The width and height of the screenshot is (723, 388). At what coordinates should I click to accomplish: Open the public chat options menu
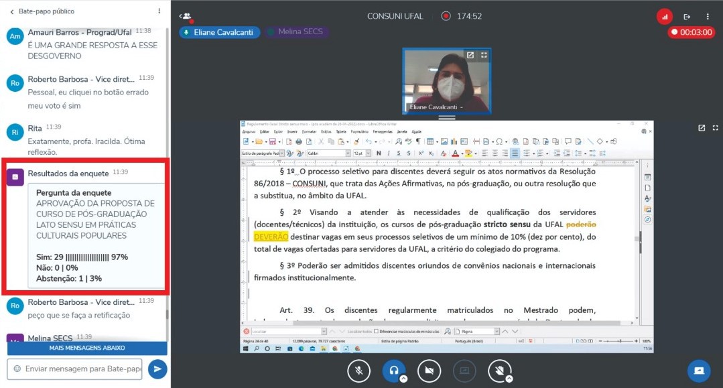click(159, 11)
